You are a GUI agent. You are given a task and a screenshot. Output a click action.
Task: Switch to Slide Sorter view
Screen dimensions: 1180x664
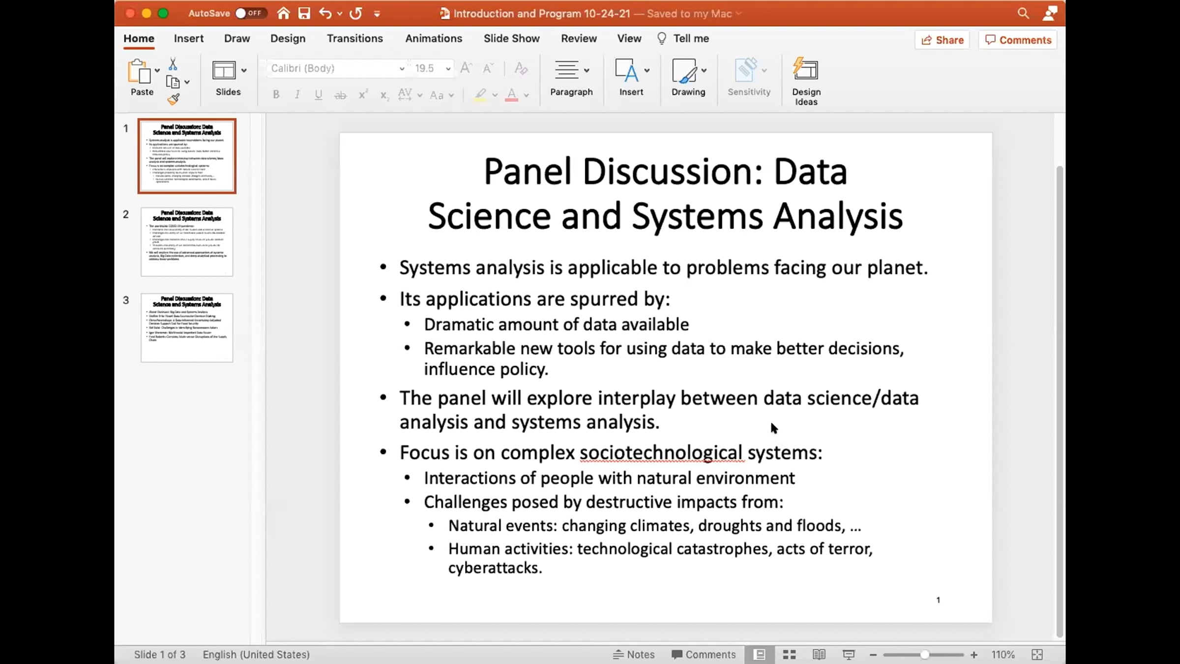click(x=789, y=655)
